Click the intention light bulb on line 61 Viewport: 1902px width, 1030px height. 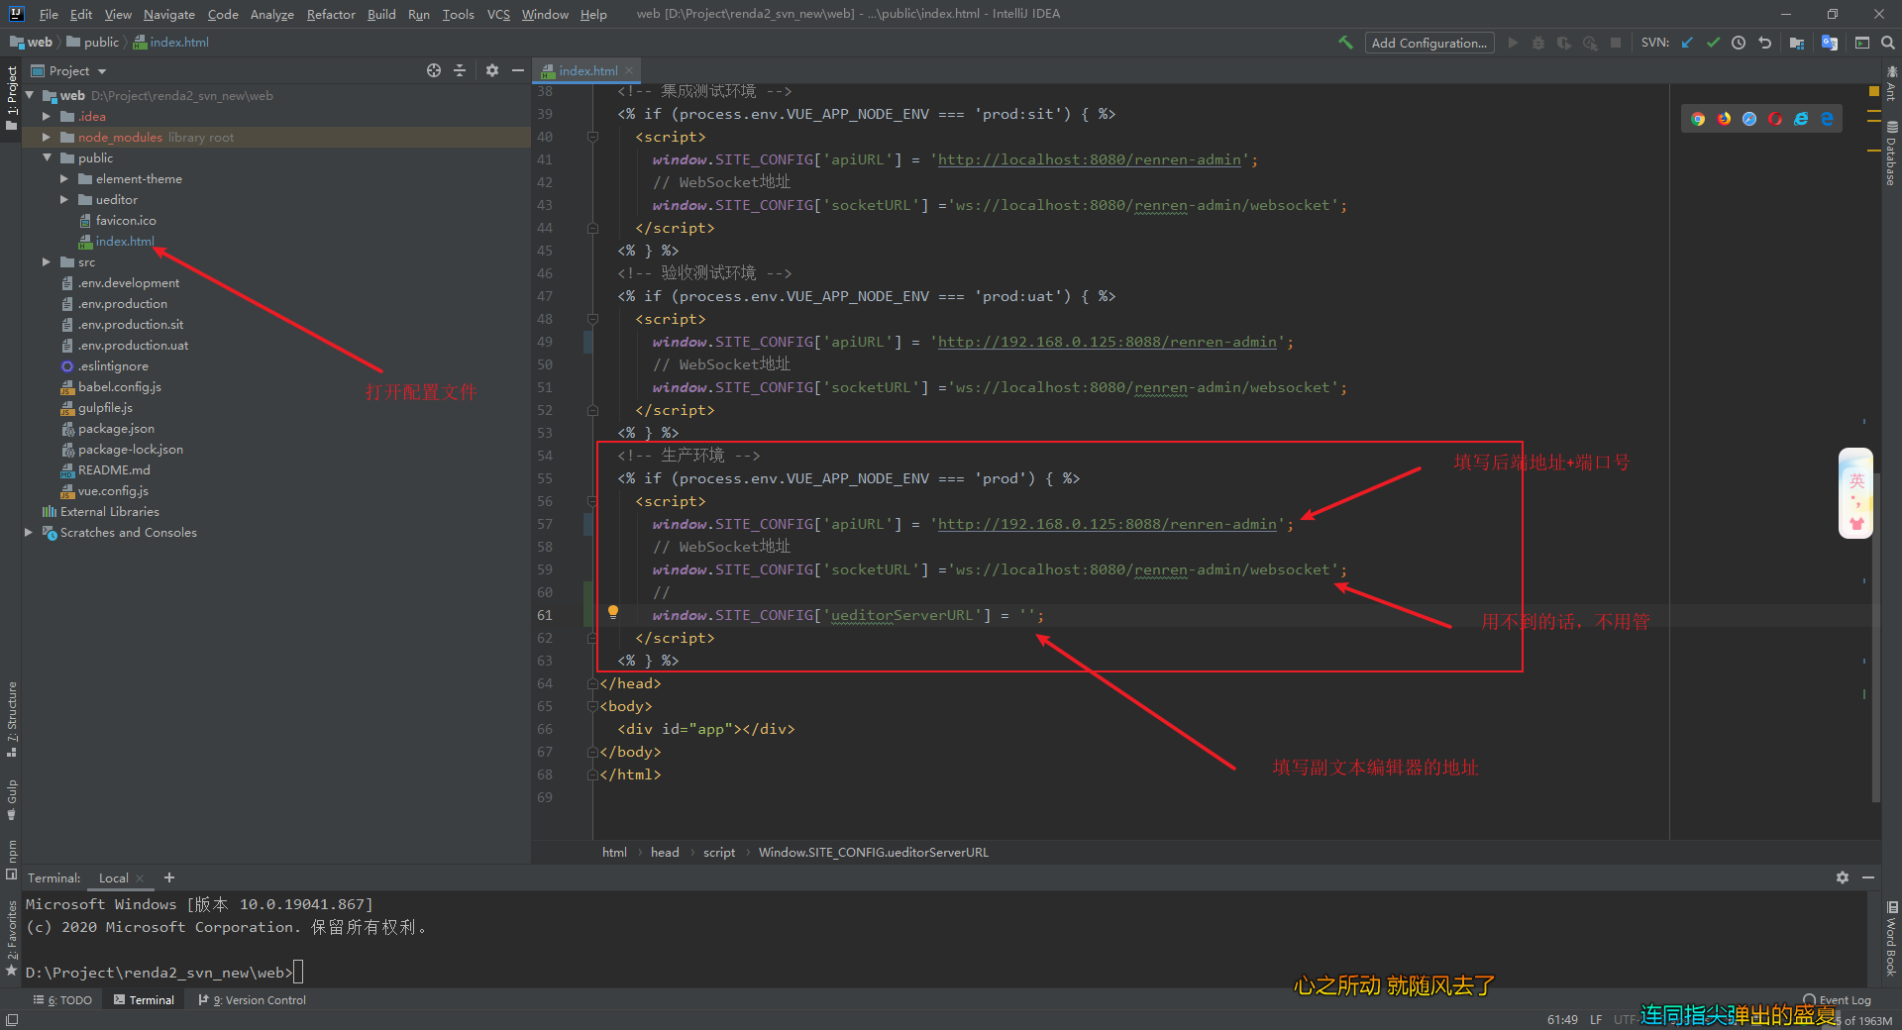point(613,613)
